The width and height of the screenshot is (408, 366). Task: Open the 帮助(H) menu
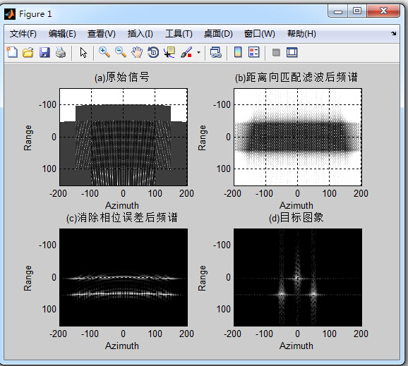point(301,34)
